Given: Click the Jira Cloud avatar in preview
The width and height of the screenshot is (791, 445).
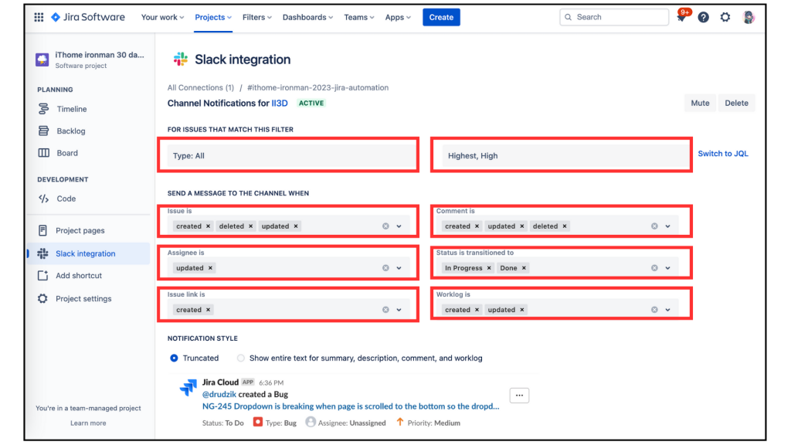Looking at the screenshot, I should click(188, 388).
